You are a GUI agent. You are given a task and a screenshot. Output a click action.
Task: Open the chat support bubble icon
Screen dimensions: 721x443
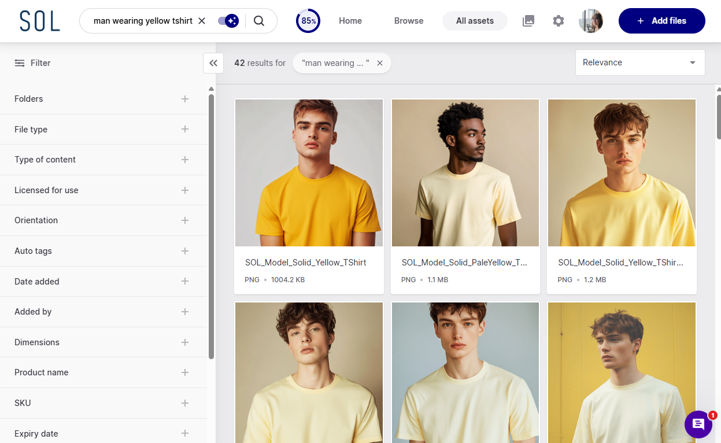click(698, 424)
